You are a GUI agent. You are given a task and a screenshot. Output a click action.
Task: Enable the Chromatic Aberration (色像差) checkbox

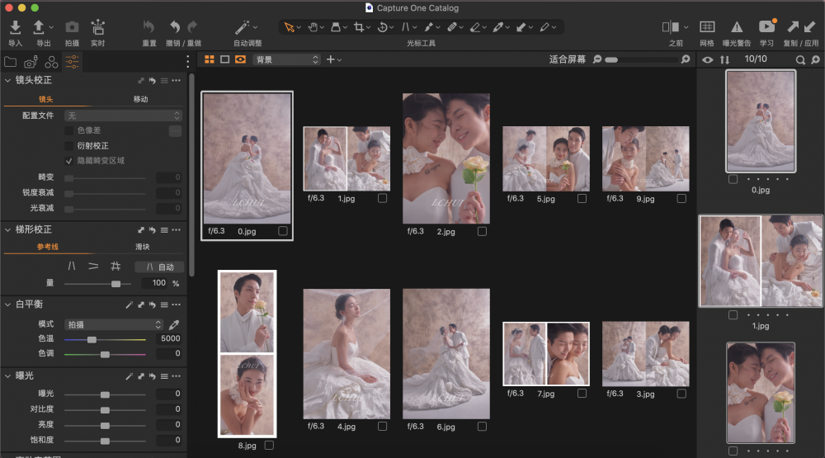(x=69, y=130)
